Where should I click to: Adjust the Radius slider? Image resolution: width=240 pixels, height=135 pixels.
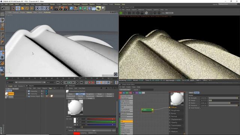pos(223,103)
